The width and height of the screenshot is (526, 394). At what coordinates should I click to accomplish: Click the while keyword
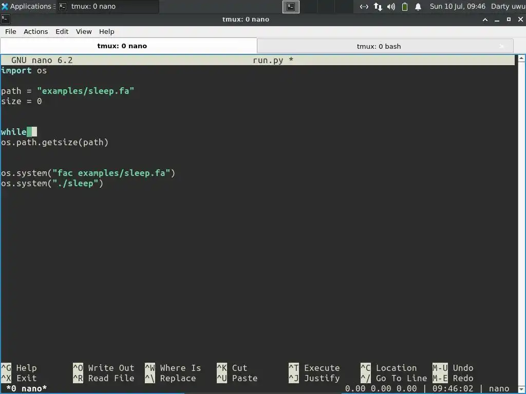click(x=14, y=132)
